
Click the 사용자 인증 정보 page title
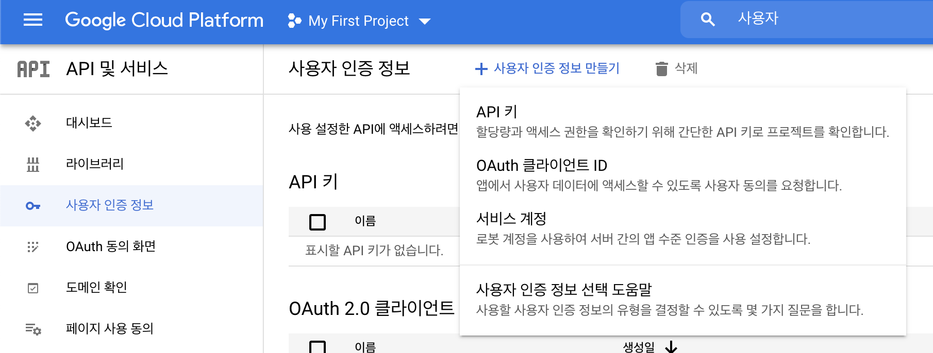pyautogui.click(x=349, y=68)
